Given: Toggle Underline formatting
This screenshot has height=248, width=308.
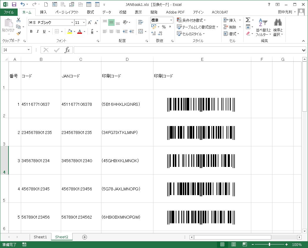Looking at the screenshot, I should [44, 31].
